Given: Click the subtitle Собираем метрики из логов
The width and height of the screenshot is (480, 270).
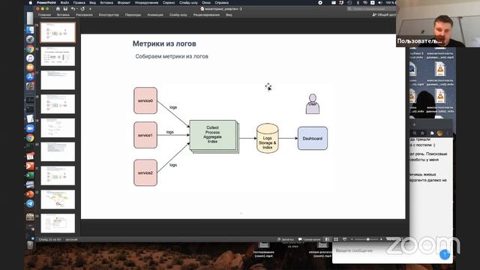Looking at the screenshot, I should pyautogui.click(x=172, y=56).
